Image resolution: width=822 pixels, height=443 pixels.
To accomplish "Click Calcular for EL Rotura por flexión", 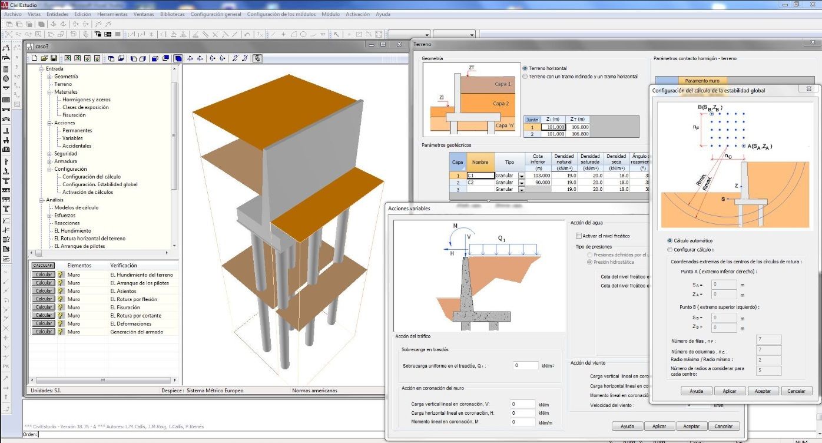I will tap(43, 299).
